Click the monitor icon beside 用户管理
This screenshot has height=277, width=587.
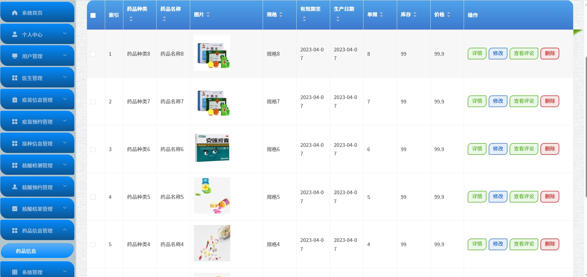pyautogui.click(x=15, y=56)
